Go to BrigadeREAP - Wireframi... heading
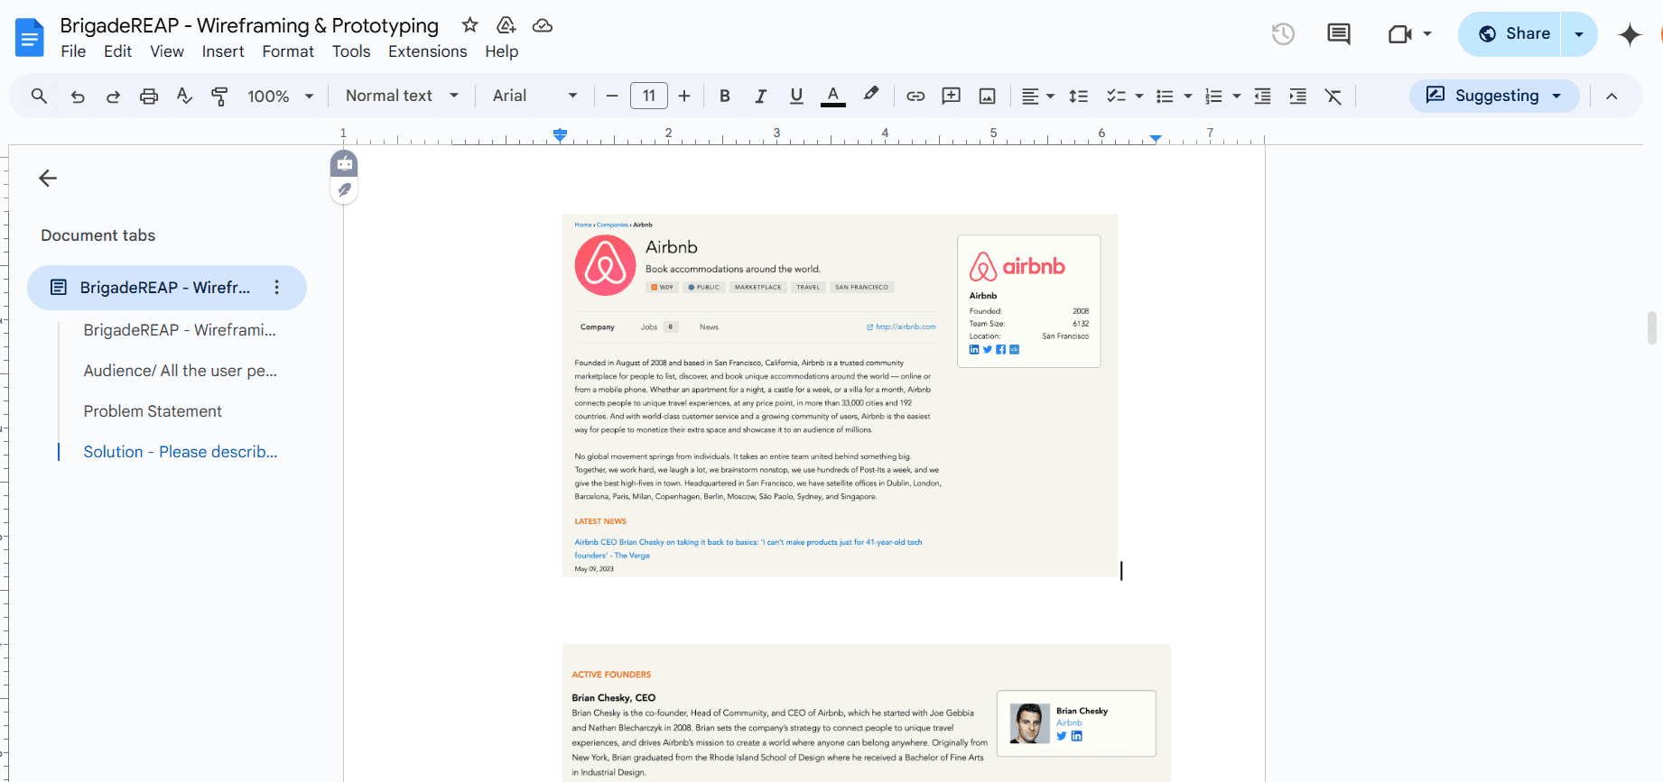Image resolution: width=1663 pixels, height=782 pixels. [x=180, y=330]
